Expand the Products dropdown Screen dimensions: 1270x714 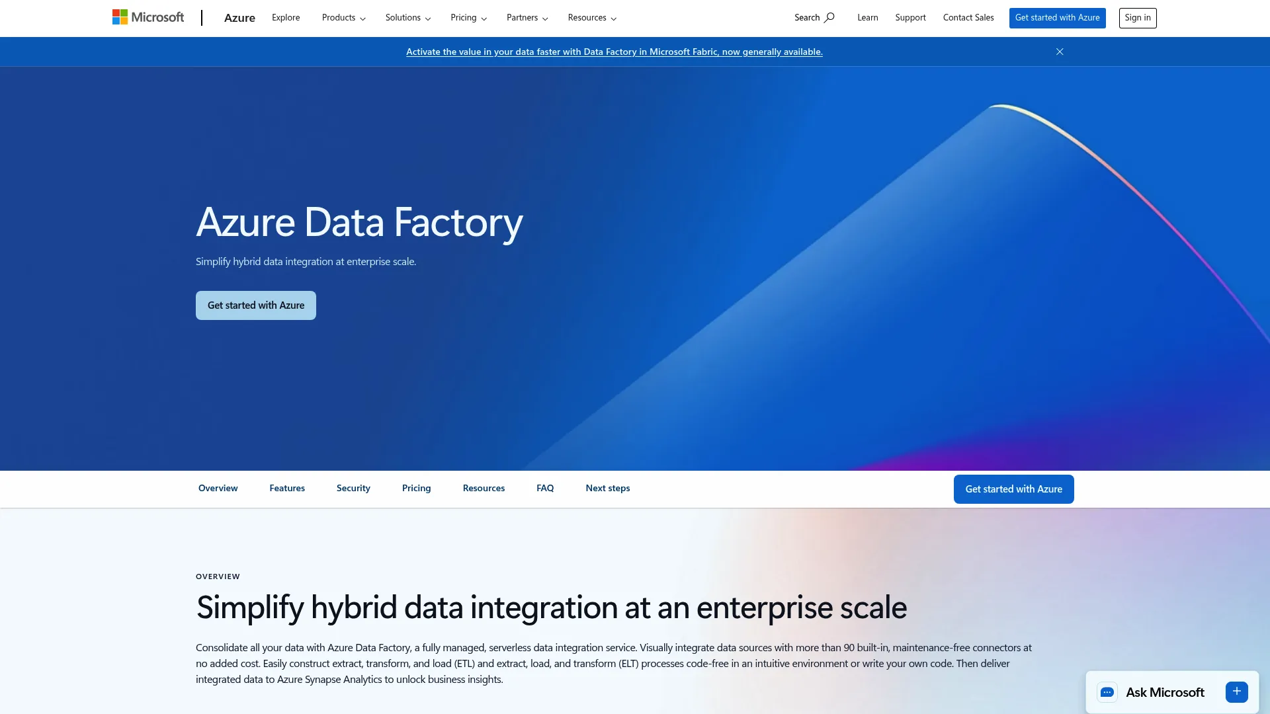click(344, 18)
